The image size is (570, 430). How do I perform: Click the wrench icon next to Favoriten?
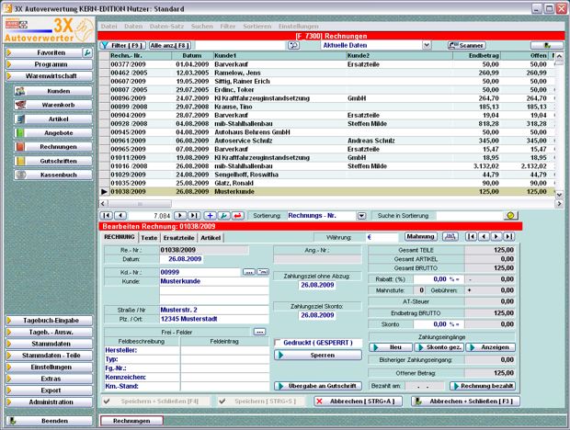(x=87, y=53)
